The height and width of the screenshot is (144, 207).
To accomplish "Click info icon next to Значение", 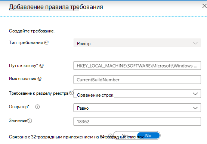I will [30, 120].
